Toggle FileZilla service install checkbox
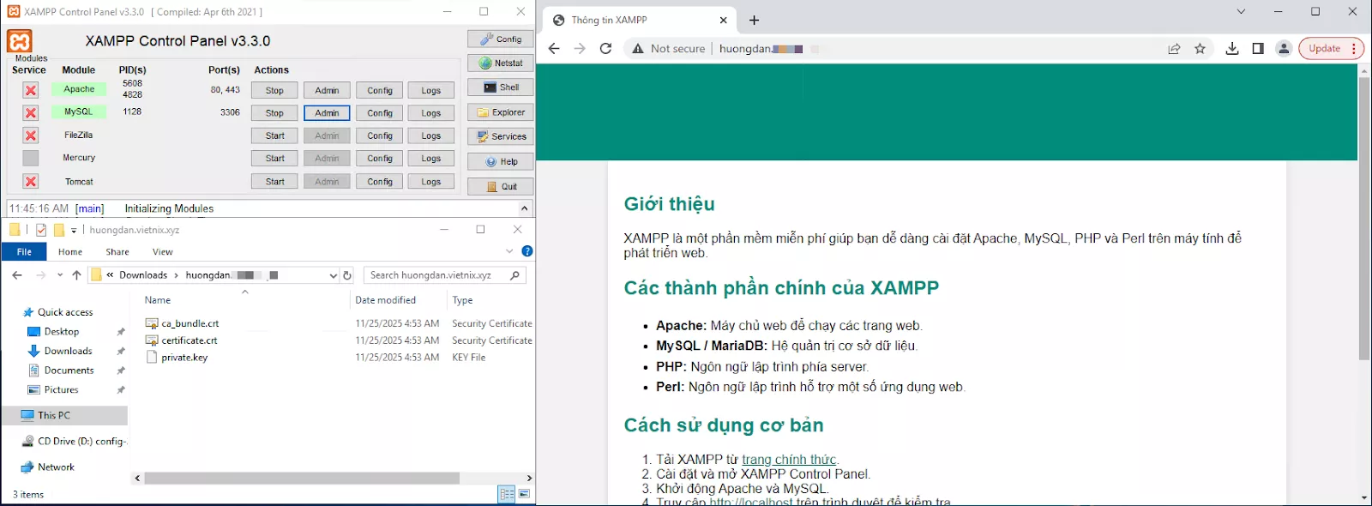Image resolution: width=1372 pixels, height=506 pixels. (31, 136)
